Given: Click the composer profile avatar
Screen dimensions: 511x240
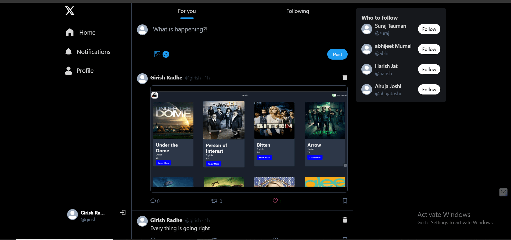Looking at the screenshot, I should (142, 30).
